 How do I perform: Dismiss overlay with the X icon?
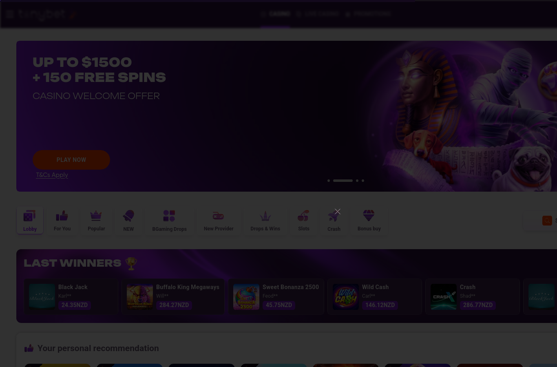click(x=338, y=211)
